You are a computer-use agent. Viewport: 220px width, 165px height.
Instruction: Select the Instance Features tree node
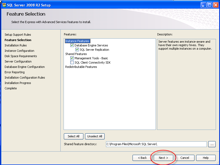click(77, 41)
